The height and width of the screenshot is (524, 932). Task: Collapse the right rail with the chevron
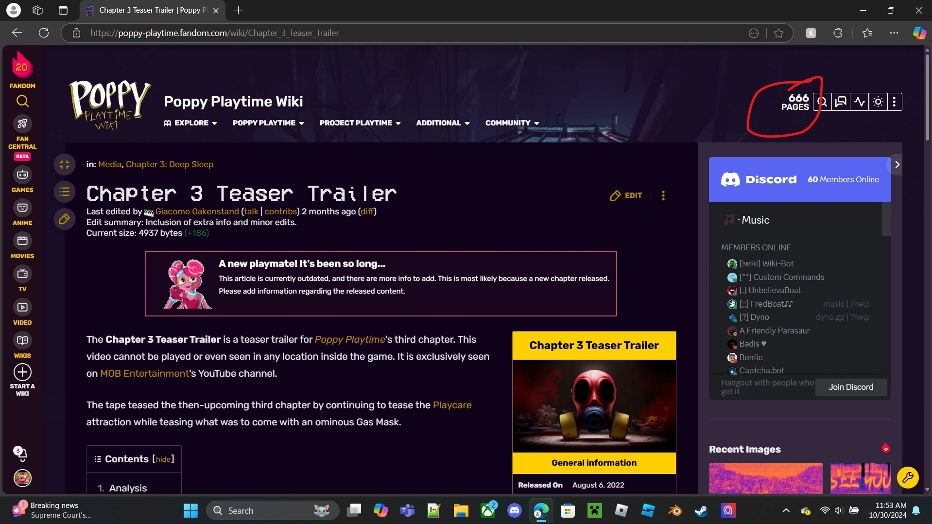pos(897,165)
